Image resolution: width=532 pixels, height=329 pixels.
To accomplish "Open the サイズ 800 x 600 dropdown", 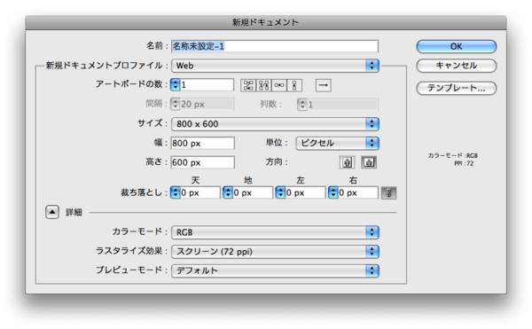I will (x=275, y=124).
